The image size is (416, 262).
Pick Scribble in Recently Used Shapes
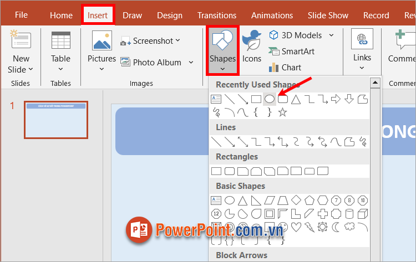tap(216, 112)
